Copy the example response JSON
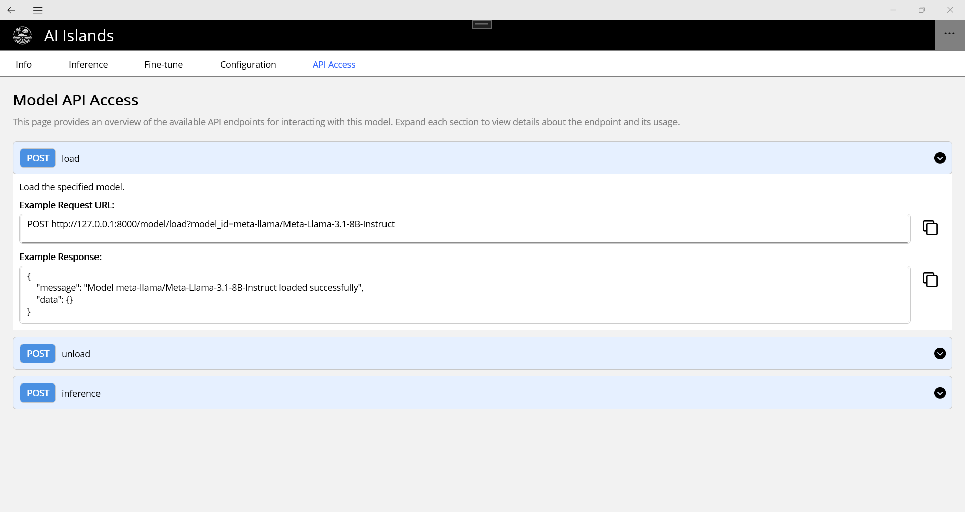Screen dimensions: 965x512 tap(930, 280)
